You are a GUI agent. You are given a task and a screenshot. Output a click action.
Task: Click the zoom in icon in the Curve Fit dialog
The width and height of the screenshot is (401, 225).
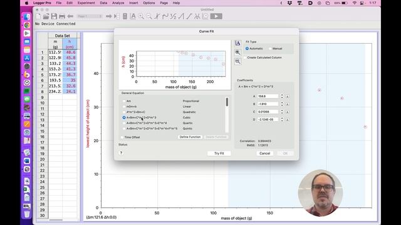[x=237, y=52]
